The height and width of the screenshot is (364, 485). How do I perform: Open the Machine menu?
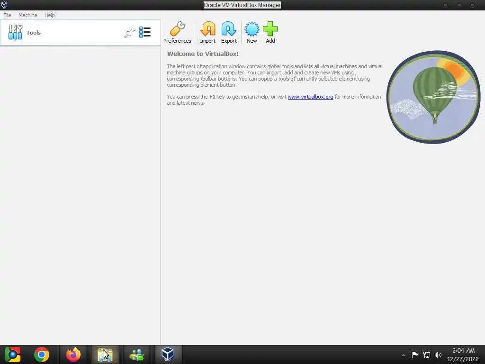pyautogui.click(x=28, y=15)
